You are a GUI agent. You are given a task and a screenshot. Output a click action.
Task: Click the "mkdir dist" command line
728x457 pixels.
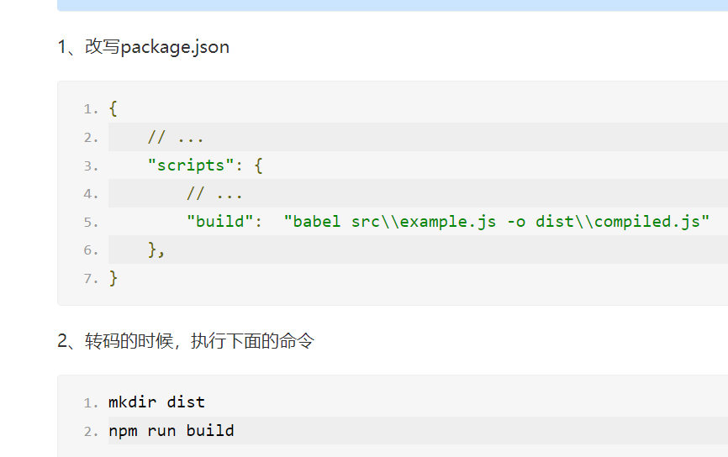pos(156,402)
